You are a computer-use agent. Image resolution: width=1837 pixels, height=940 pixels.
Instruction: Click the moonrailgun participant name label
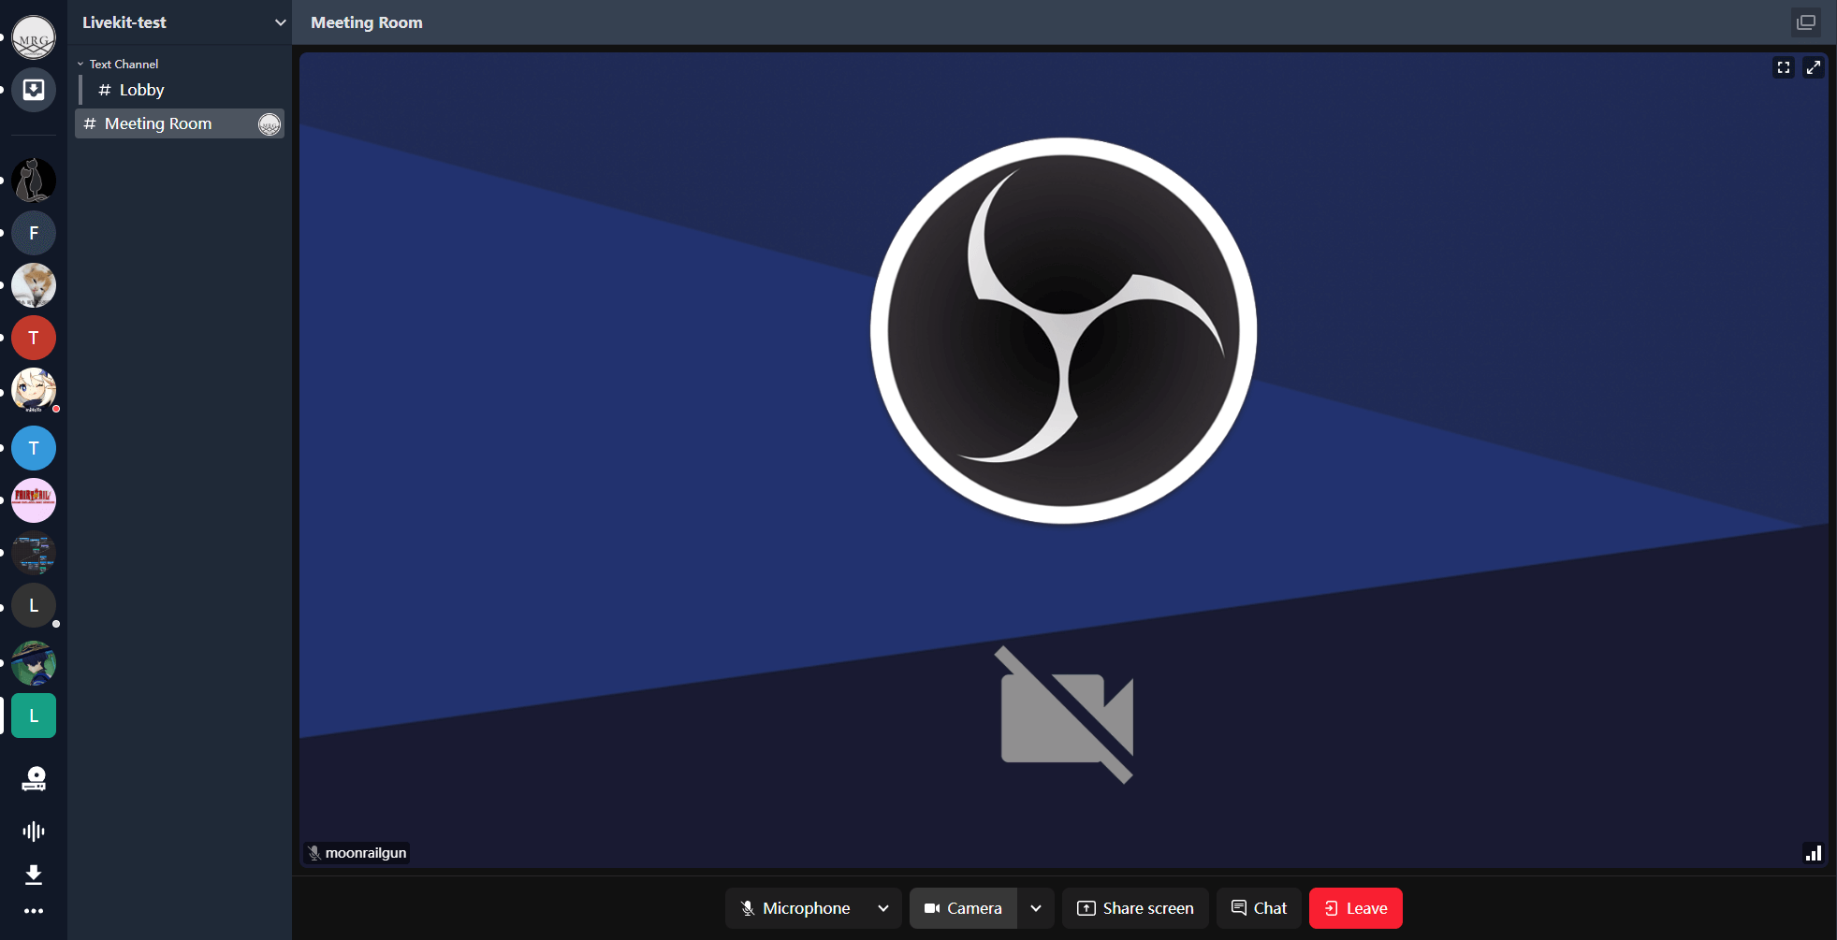366,853
